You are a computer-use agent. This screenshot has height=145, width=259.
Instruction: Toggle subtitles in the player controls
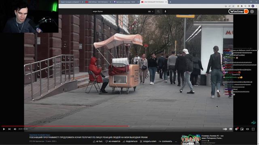231,129
